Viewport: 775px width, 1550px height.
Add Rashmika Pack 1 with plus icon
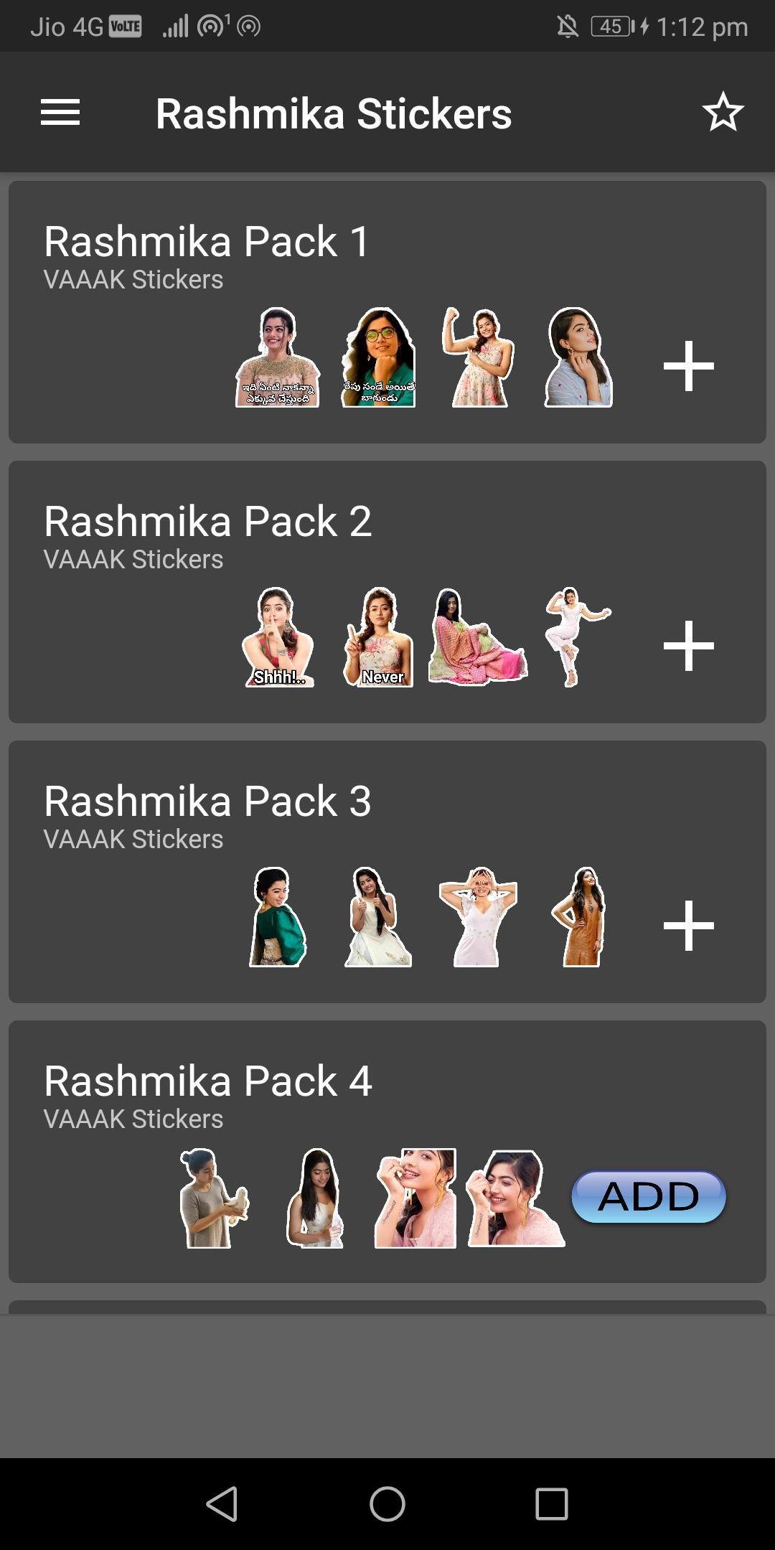pos(688,366)
